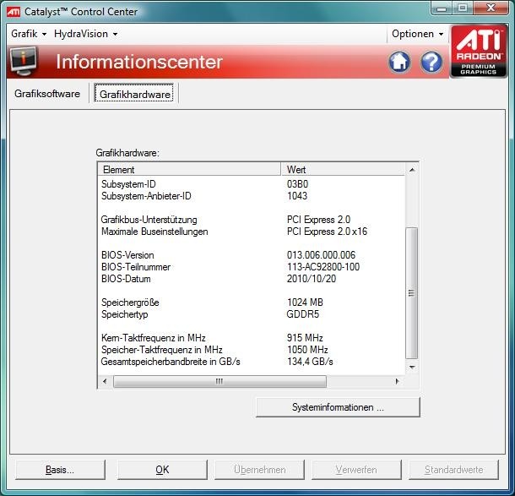
Task: Click the Informationscenter monitor icon
Action: pyautogui.click(x=23, y=61)
